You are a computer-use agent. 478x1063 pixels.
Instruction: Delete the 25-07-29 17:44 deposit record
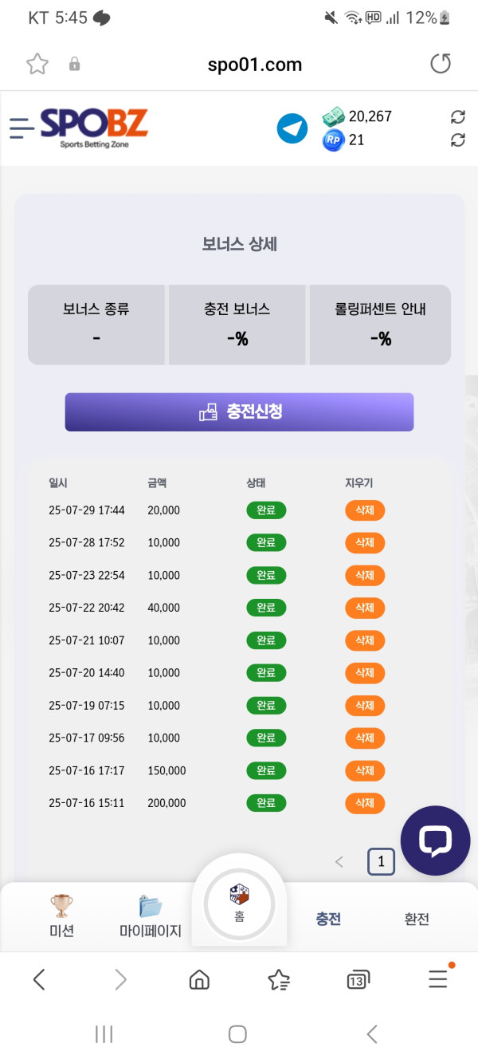(x=364, y=510)
